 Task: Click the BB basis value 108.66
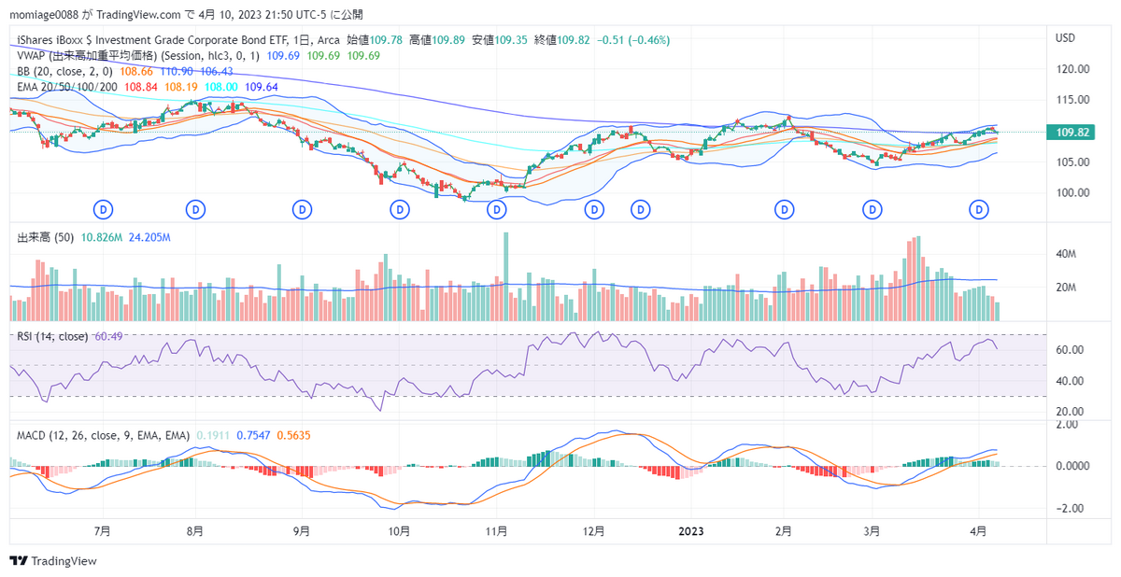click(135, 70)
